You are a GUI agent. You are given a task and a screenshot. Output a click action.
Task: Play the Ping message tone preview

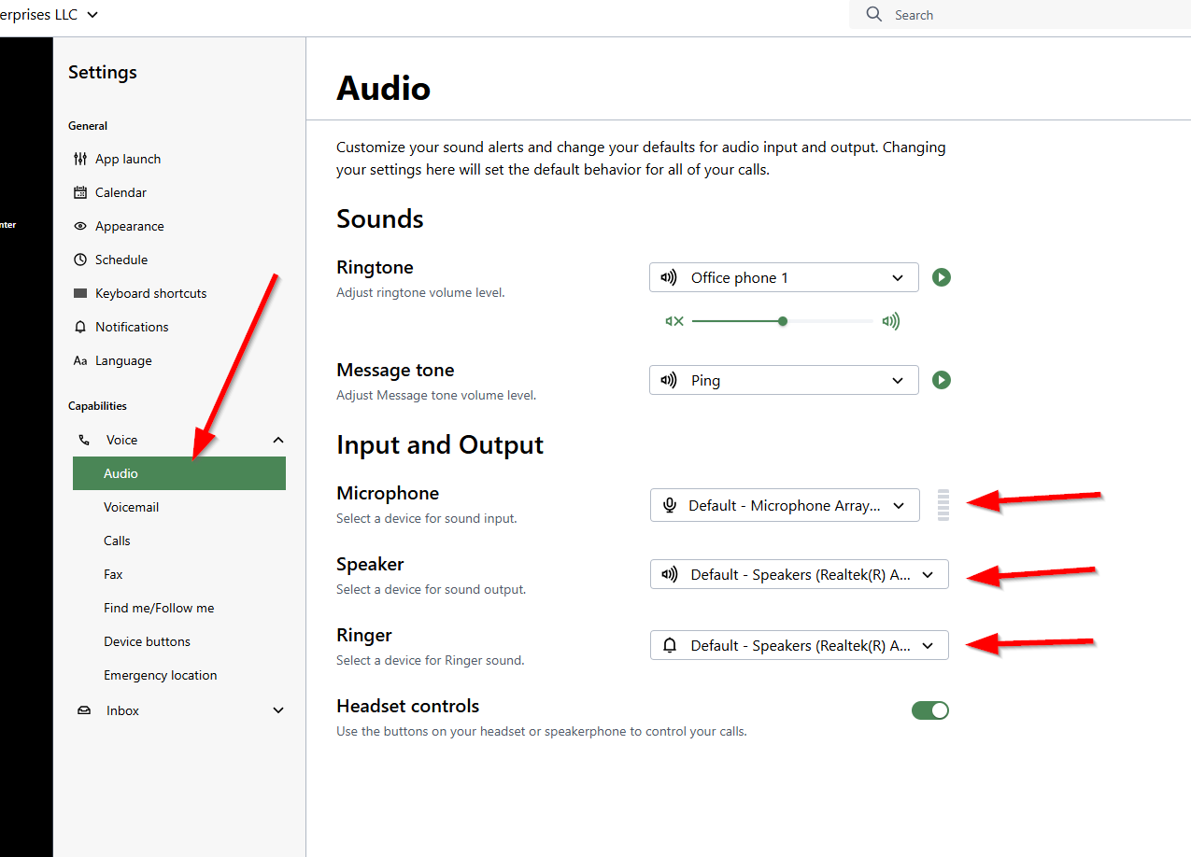pyautogui.click(x=942, y=380)
